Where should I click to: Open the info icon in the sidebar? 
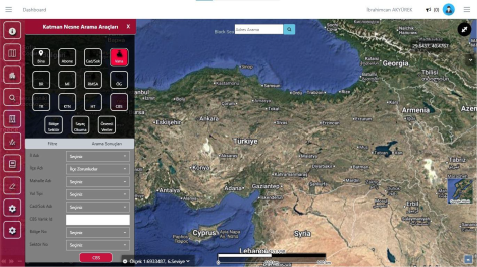pos(12,31)
